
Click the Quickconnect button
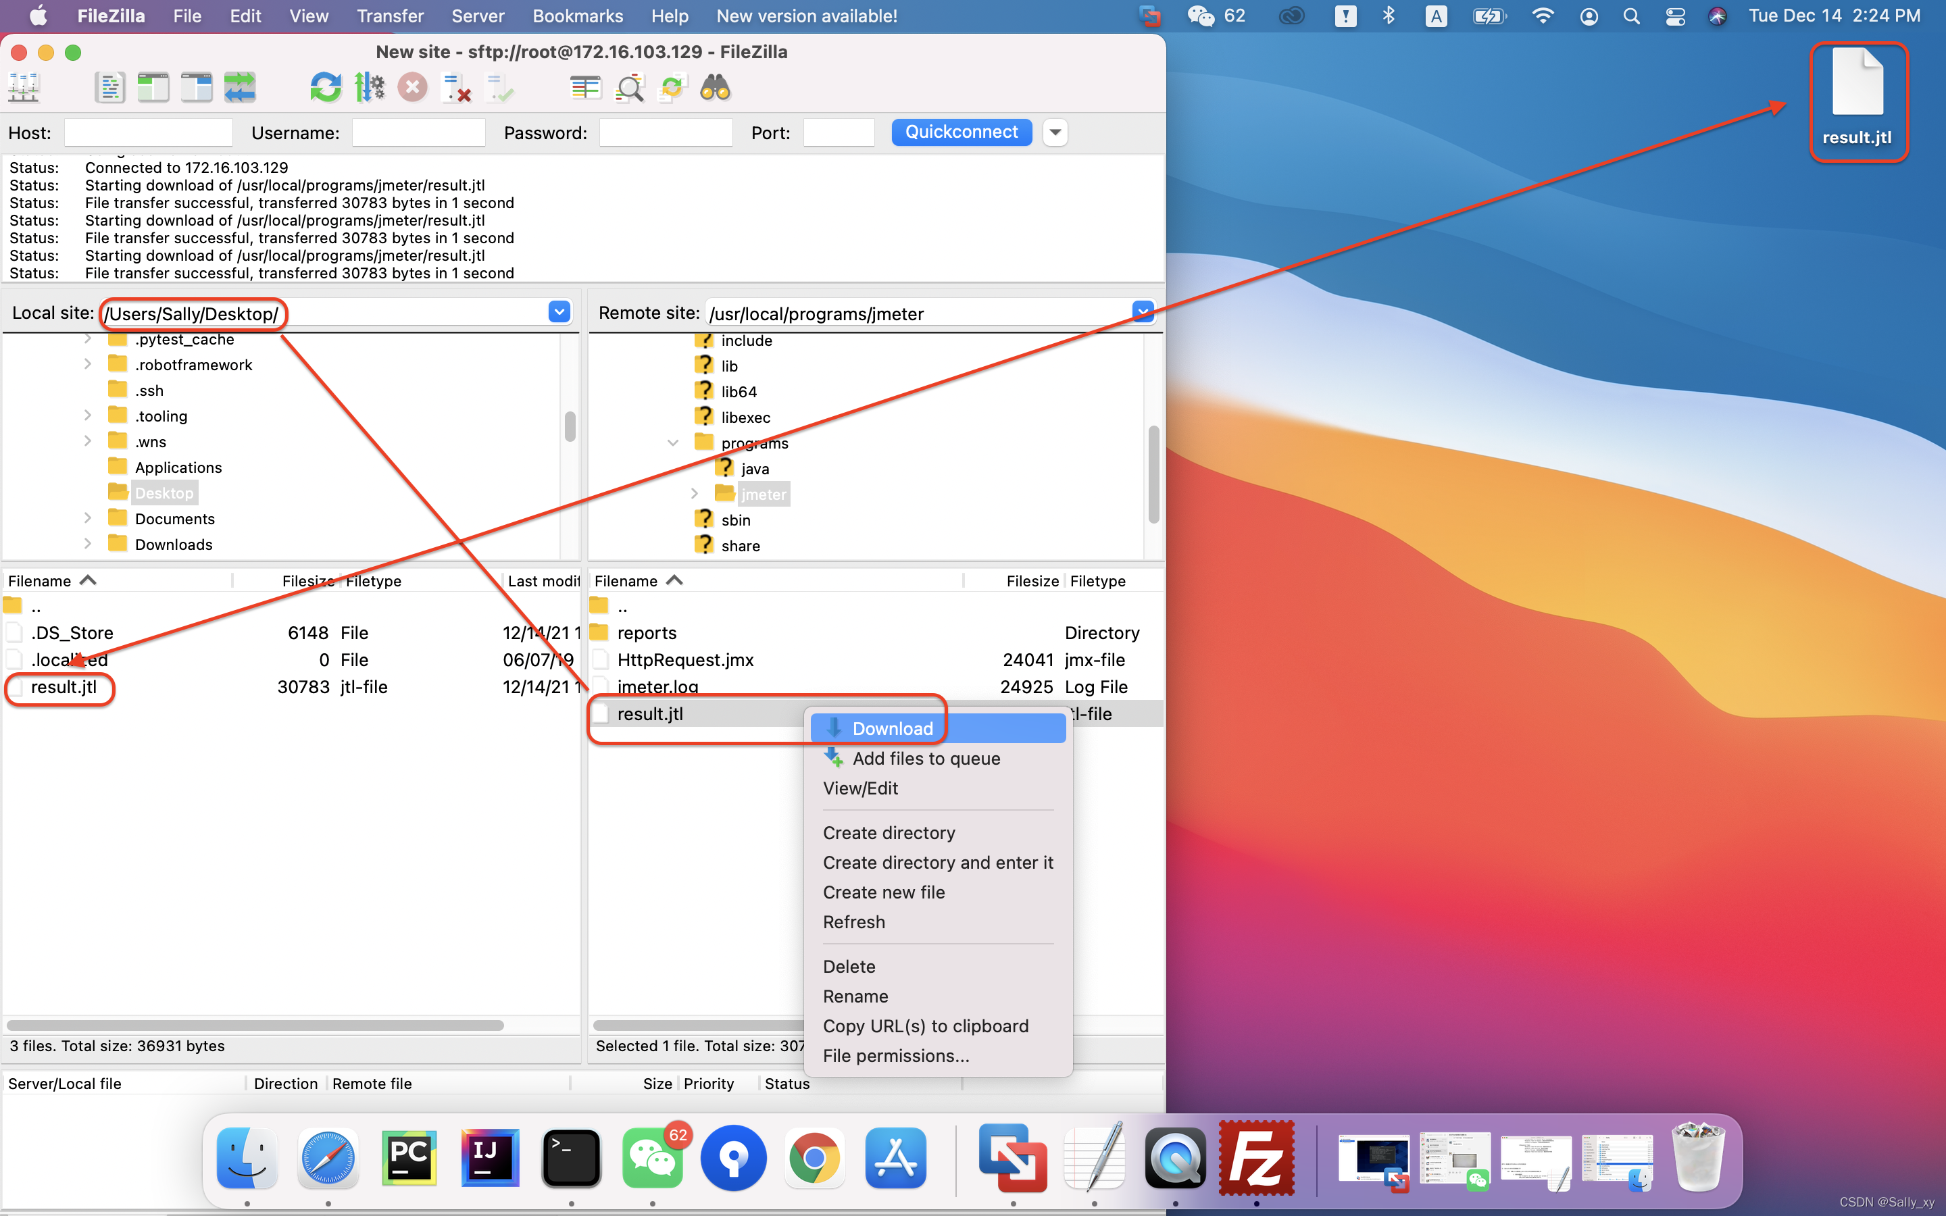coord(961,132)
